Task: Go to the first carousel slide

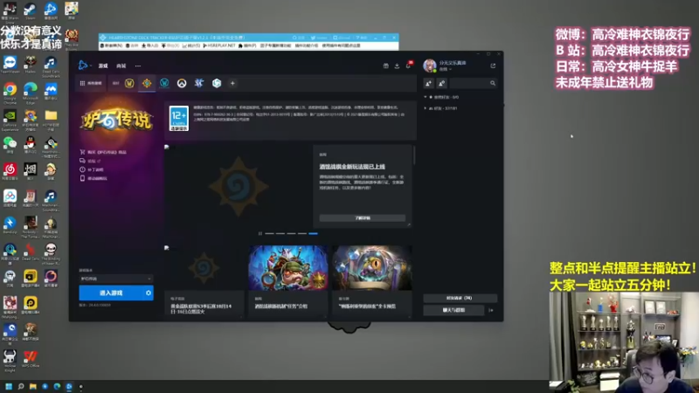Action: coord(269,233)
